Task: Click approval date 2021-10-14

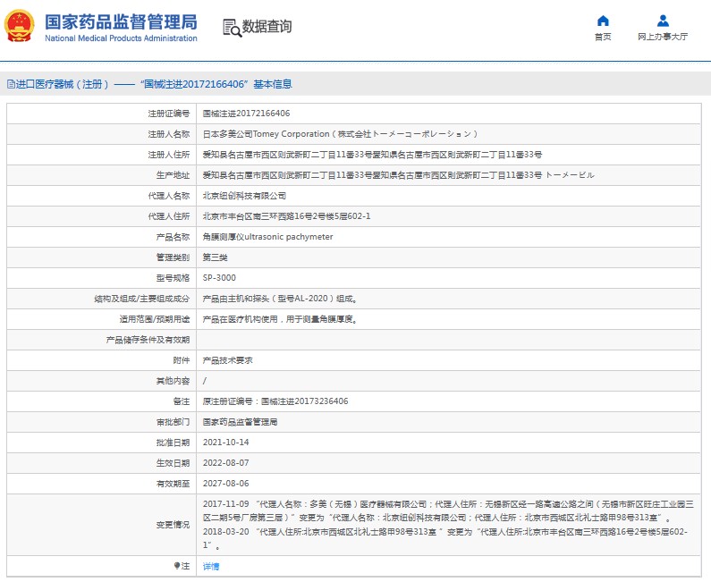Action: point(225,443)
